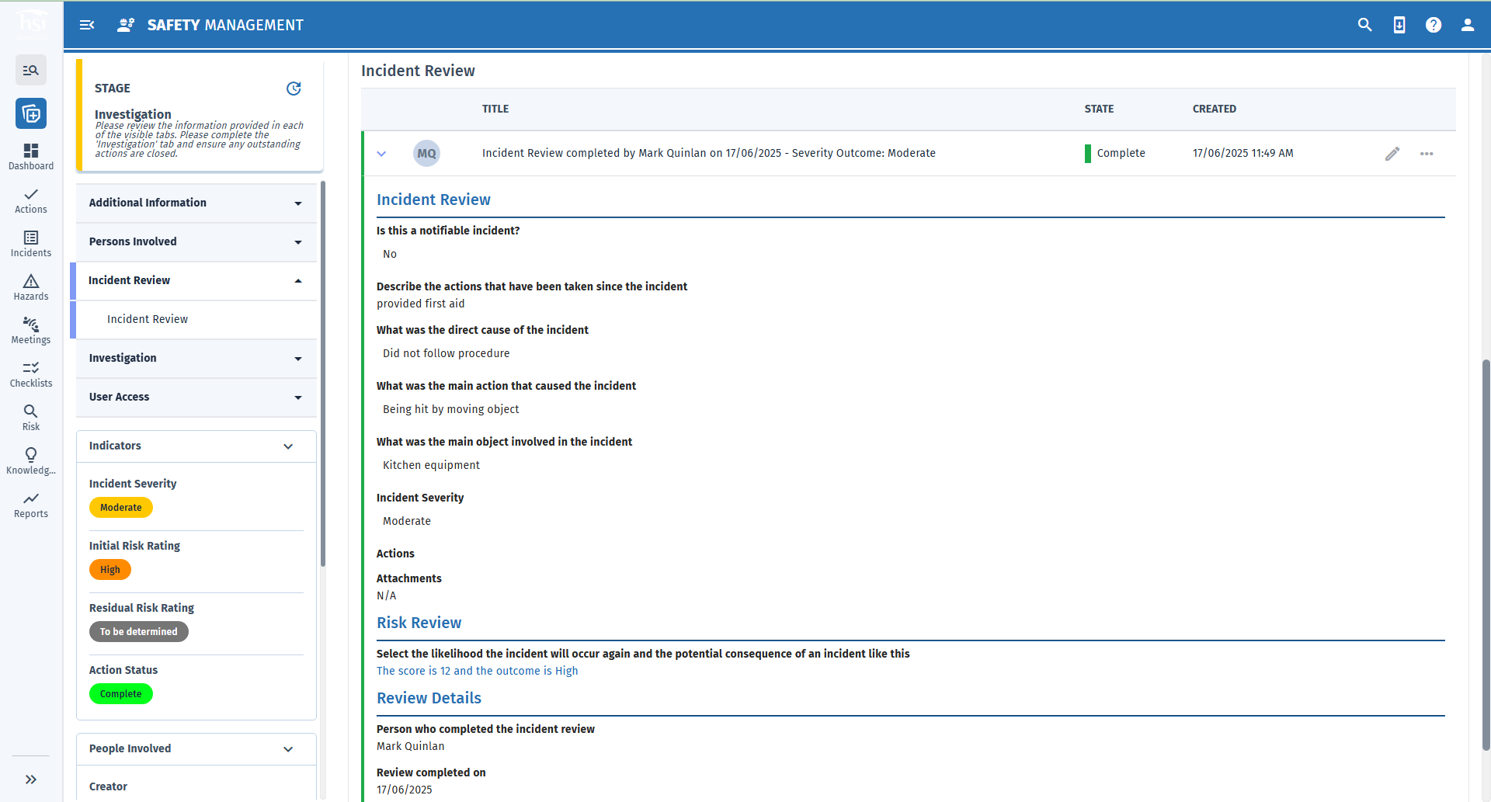Select the Risk icon in the sidebar
Image resolution: width=1491 pixels, height=802 pixels.
click(x=31, y=417)
